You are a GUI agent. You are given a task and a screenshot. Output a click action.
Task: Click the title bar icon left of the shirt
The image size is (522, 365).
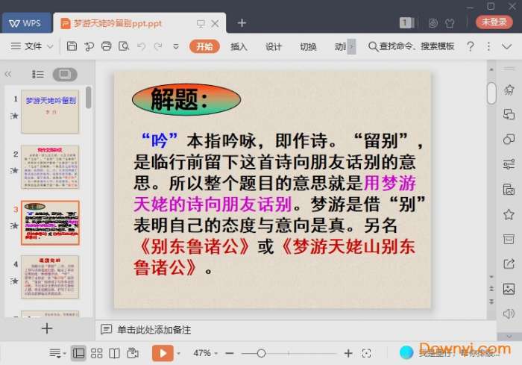tap(433, 22)
